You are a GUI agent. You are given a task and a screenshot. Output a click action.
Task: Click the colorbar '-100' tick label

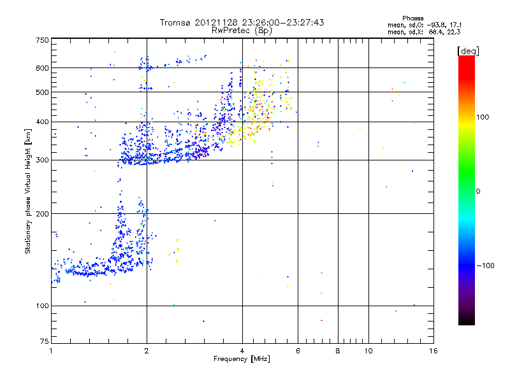(x=485, y=265)
